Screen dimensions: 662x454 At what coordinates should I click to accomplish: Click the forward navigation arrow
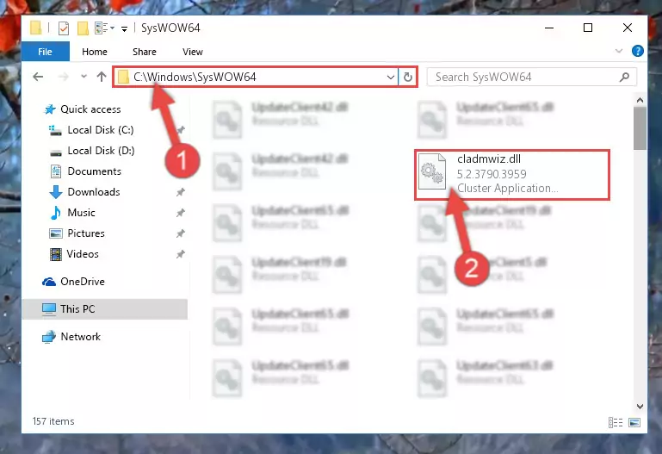[x=64, y=77]
